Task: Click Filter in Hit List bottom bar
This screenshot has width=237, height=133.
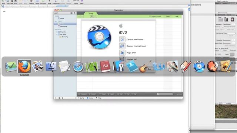Action: tap(99, 98)
